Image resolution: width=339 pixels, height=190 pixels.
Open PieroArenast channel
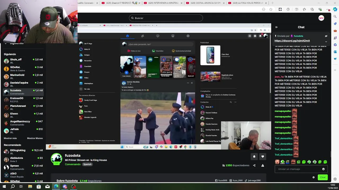coord(23,107)
